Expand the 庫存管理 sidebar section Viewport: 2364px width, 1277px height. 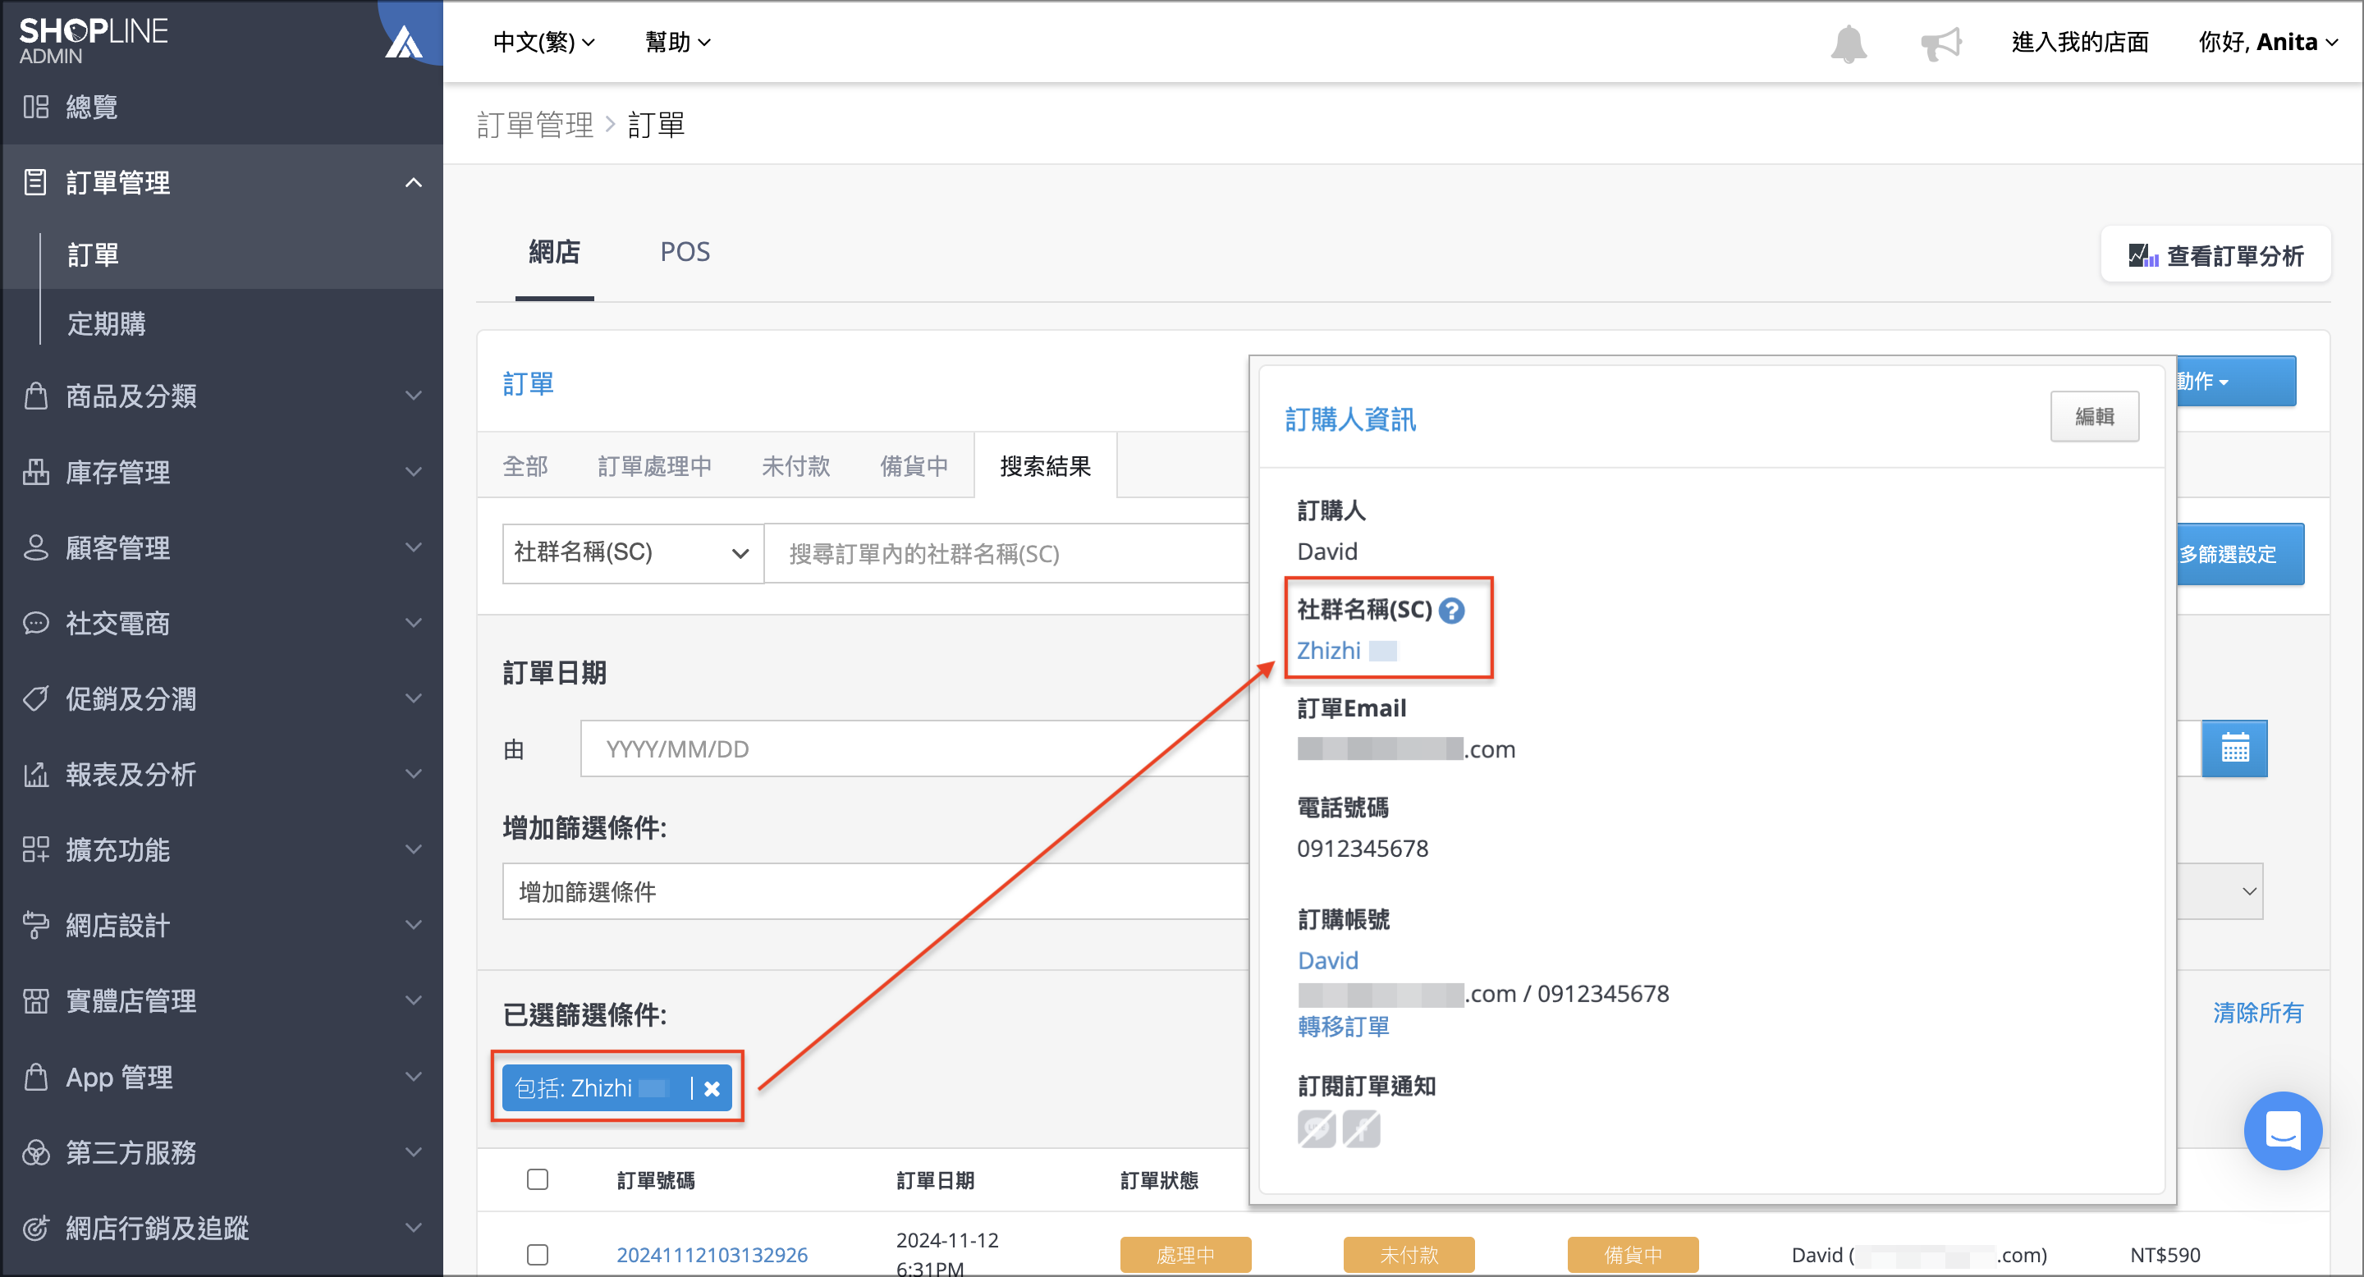414,472
